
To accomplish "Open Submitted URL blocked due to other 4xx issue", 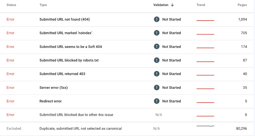I will click(127, 115).
